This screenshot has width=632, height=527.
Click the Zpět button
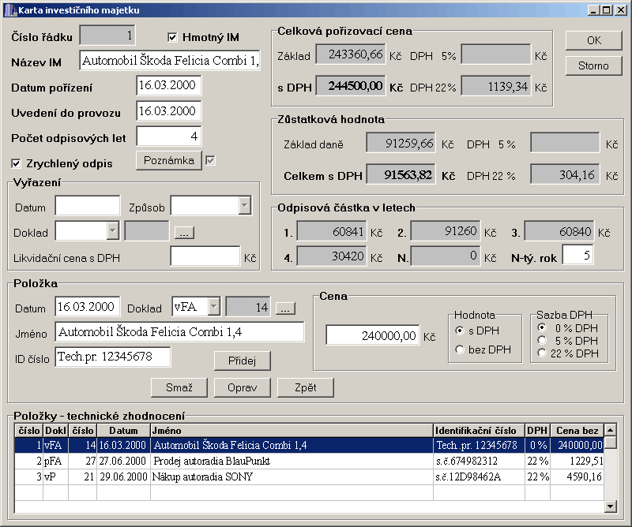click(306, 387)
